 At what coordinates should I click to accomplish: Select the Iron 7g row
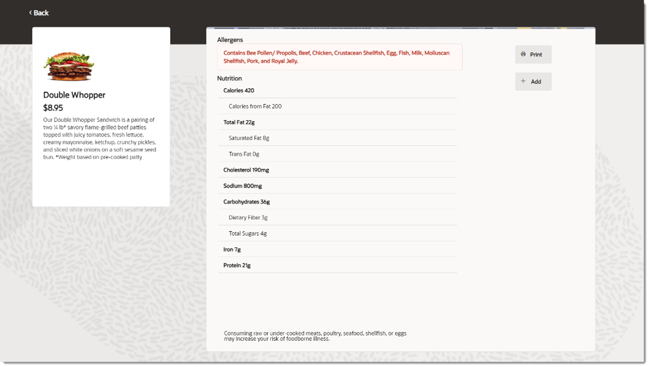pos(337,249)
